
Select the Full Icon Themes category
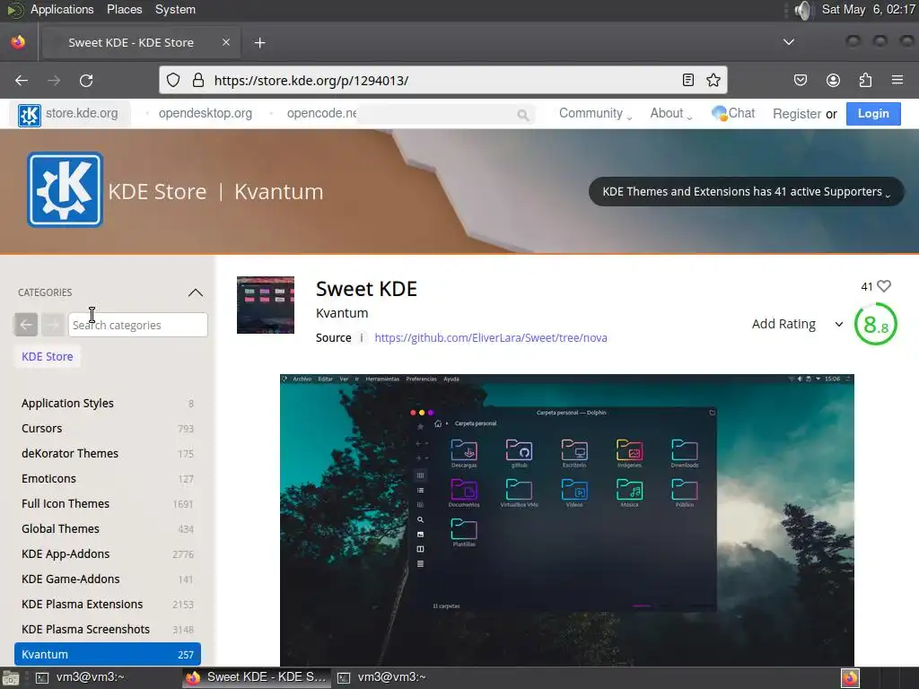point(108,504)
